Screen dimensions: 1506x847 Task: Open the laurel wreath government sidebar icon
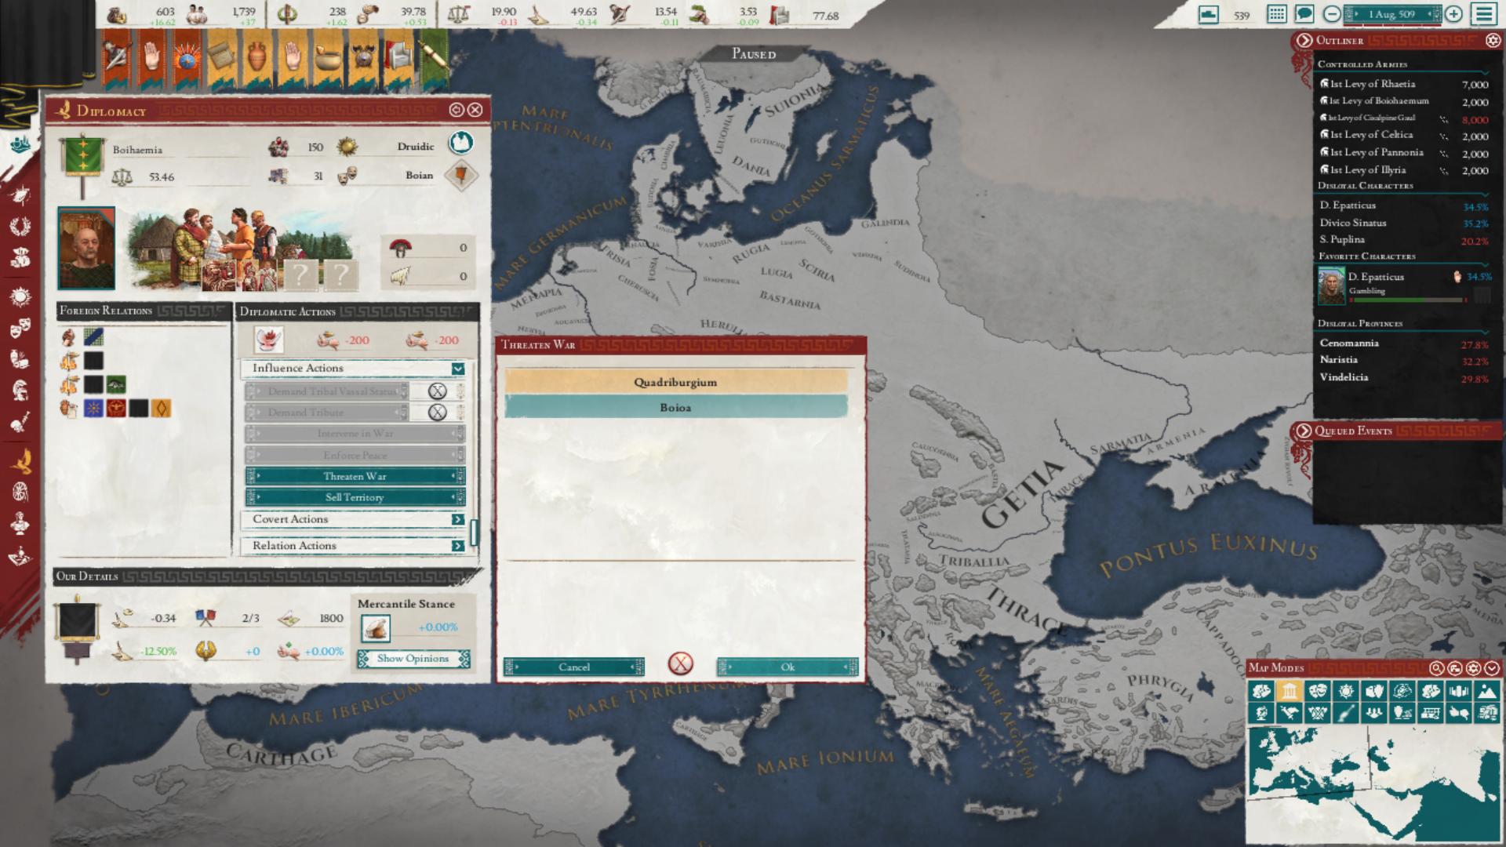(20, 226)
